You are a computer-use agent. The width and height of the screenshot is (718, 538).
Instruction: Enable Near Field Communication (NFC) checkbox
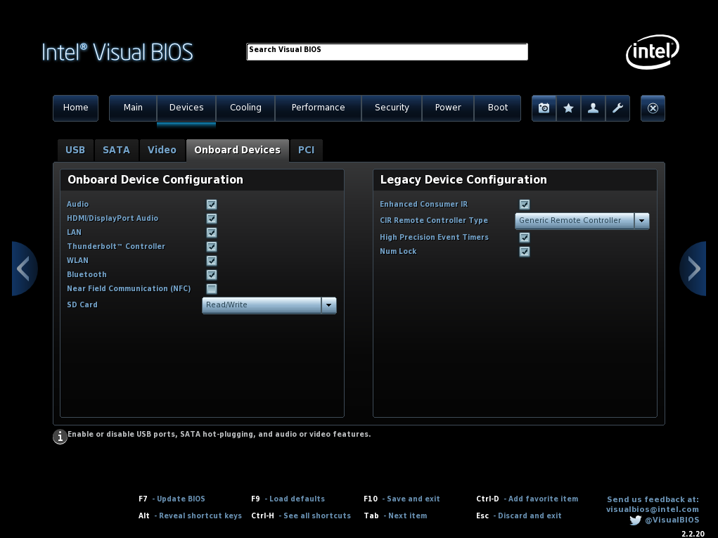point(212,289)
